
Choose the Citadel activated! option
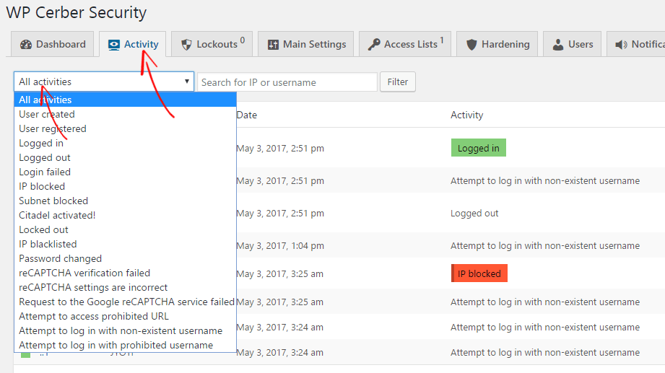tap(125, 215)
